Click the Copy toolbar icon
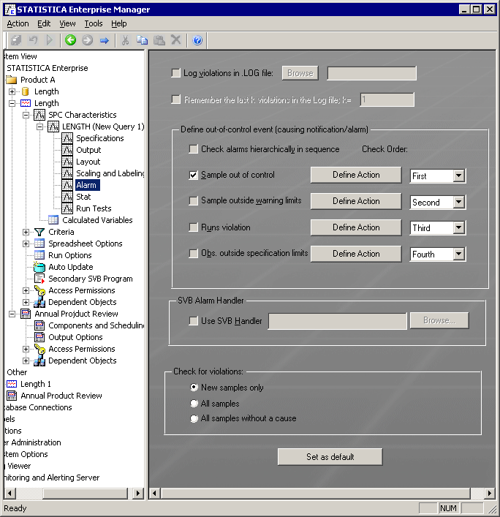500x517 pixels. coord(142,40)
